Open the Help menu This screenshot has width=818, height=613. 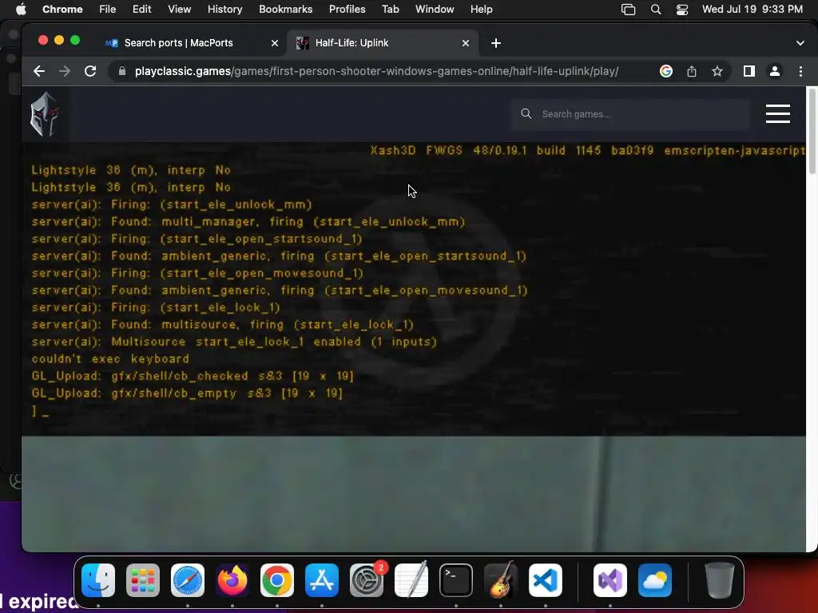[x=481, y=10]
